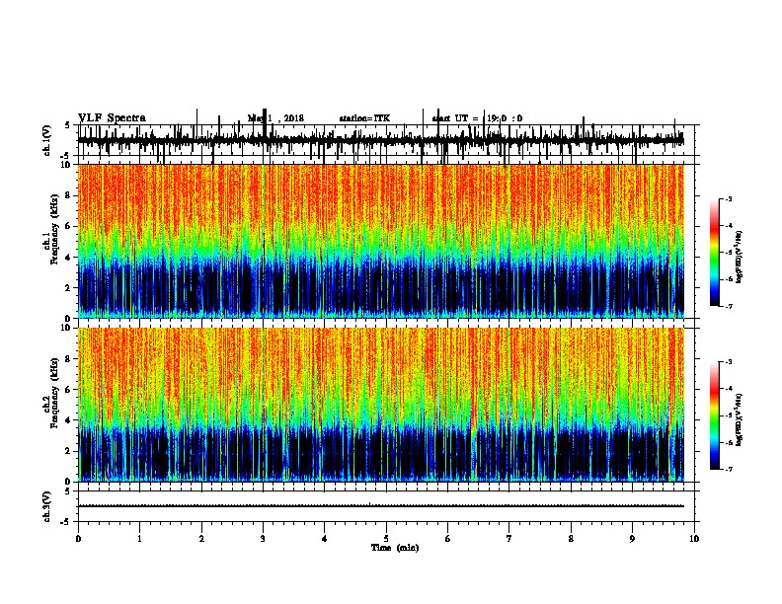Click the '2' kHz tick on ch.1 axis

tap(68, 287)
